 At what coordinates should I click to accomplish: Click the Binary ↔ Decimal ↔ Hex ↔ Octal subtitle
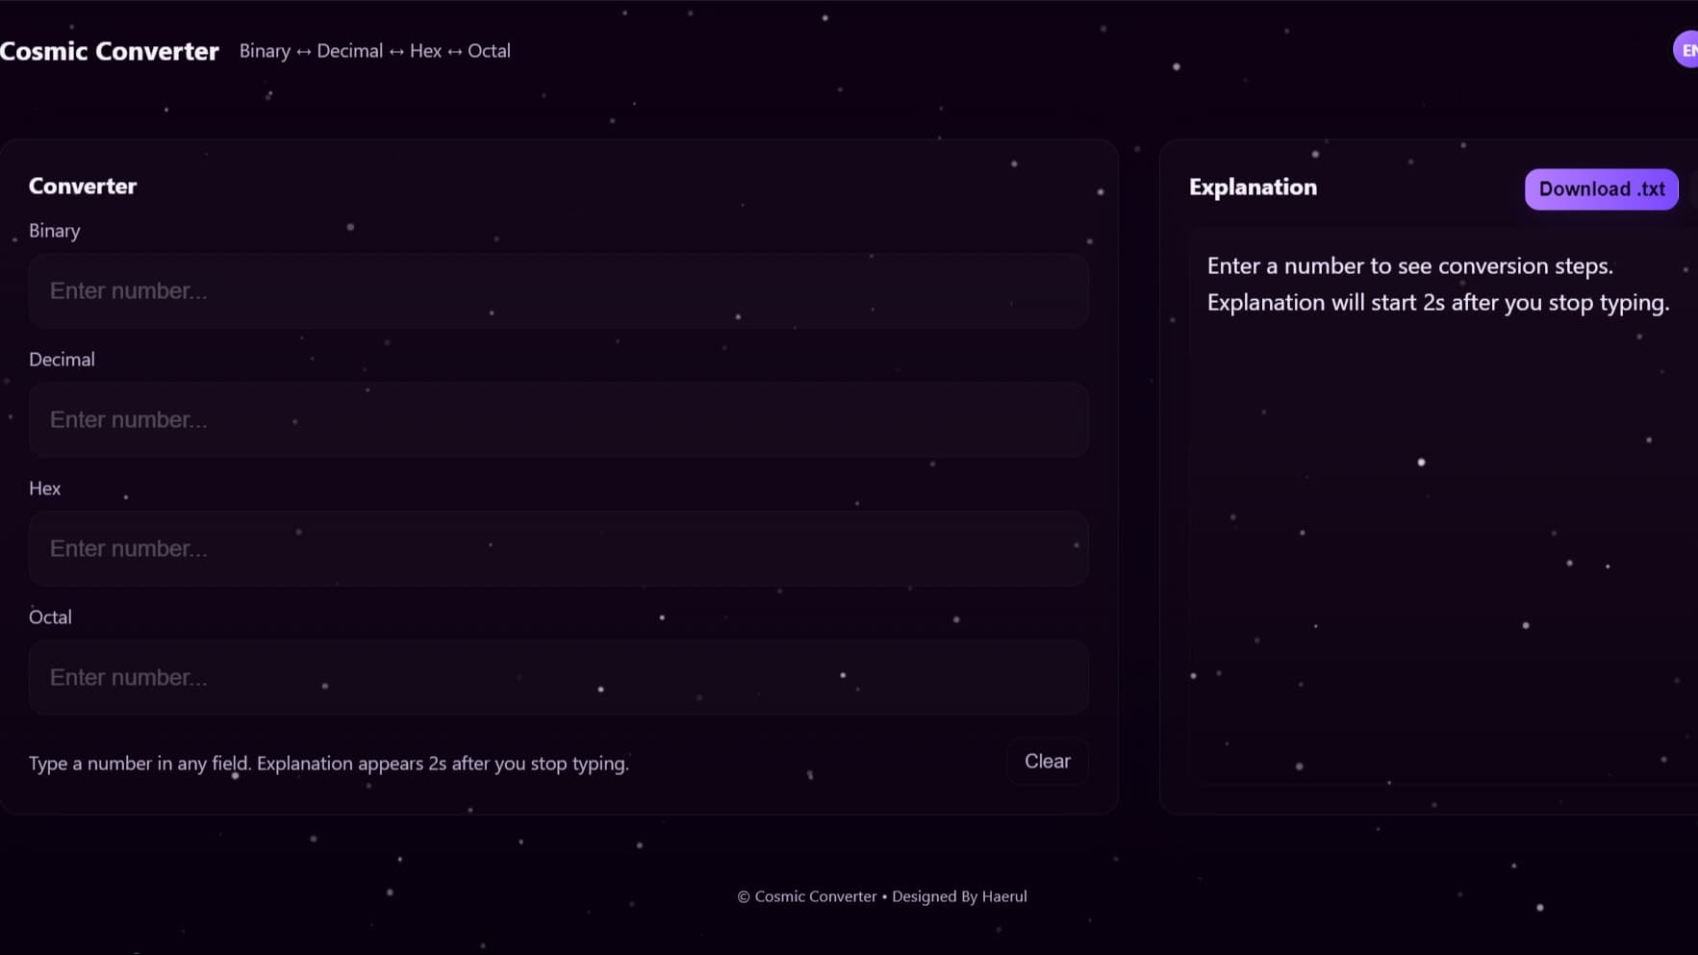[375, 51]
